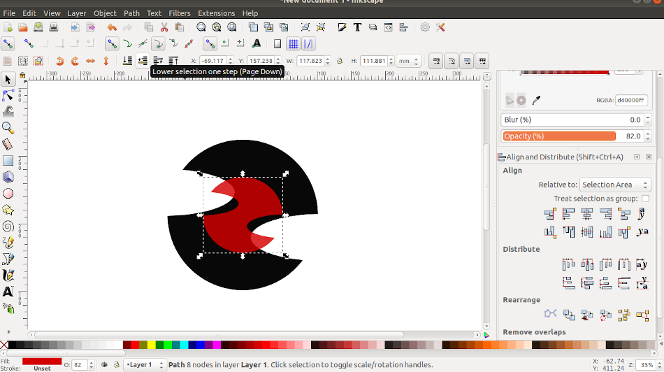Viewport: 664px width, 372px height.
Task: Select the Spray tool
Action: tap(8, 308)
